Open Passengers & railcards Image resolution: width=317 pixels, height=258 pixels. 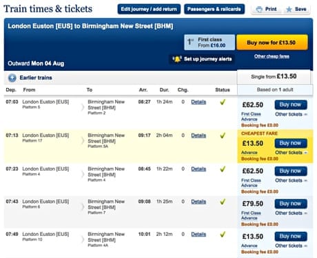[214, 9]
